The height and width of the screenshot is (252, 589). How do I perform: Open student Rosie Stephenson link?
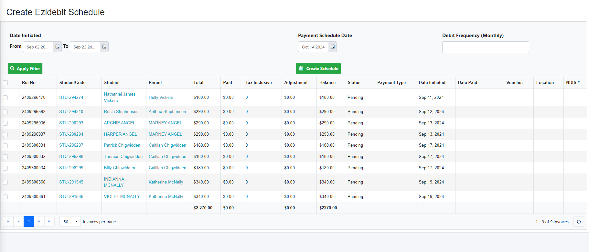pos(121,111)
